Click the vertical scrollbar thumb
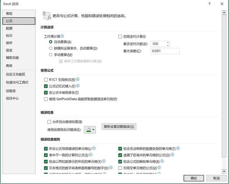The image size is (229, 184). pos(224,86)
